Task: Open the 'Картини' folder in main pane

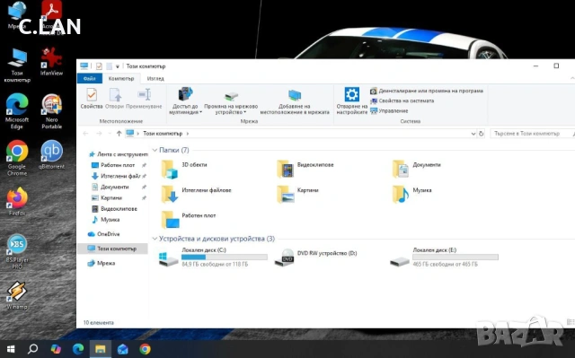Action: pos(297,194)
